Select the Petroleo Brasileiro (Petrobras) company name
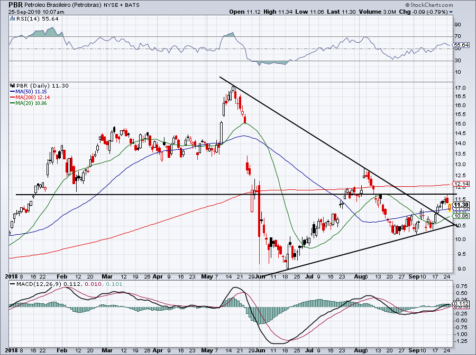The width and height of the screenshot is (476, 355). 63,5
